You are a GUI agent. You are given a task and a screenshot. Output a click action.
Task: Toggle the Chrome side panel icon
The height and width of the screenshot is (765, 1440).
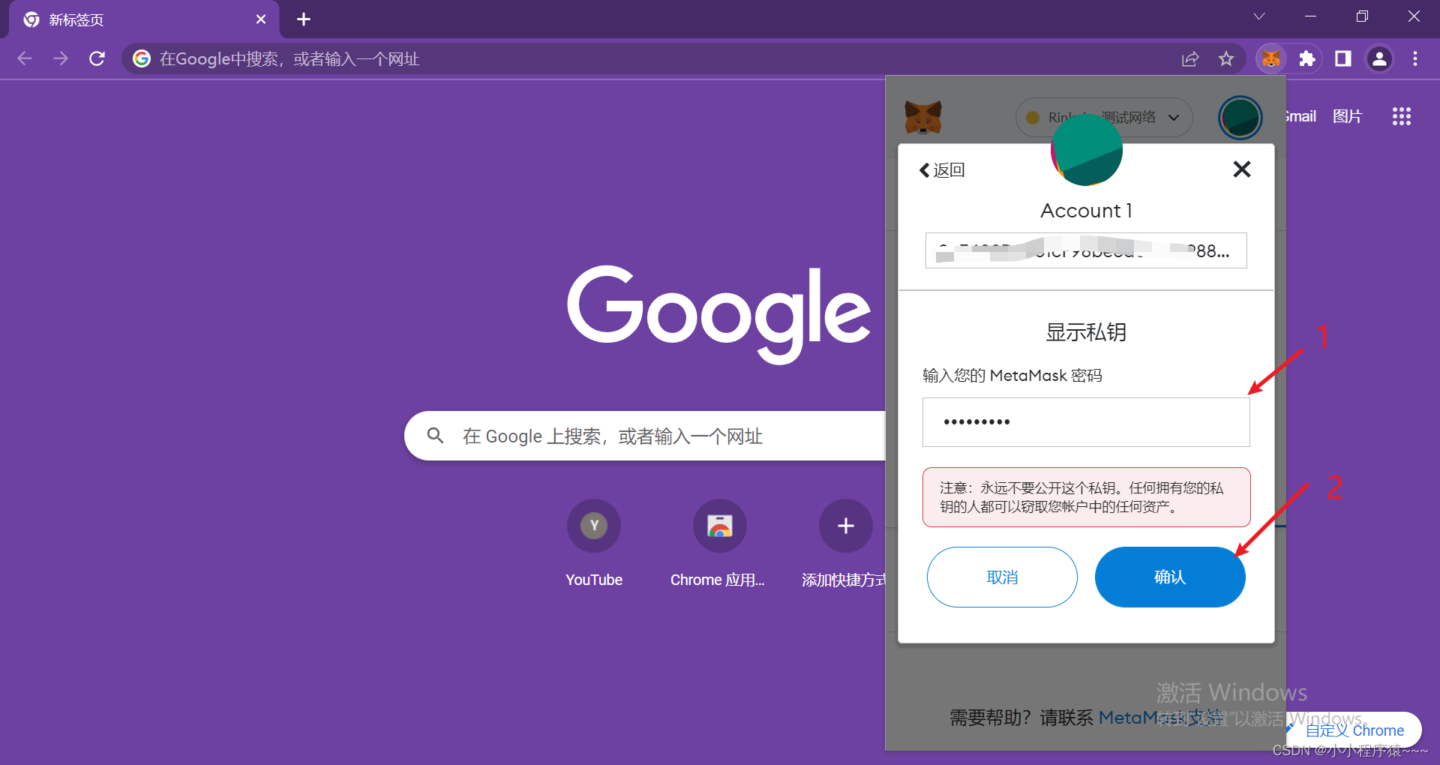[x=1343, y=58]
